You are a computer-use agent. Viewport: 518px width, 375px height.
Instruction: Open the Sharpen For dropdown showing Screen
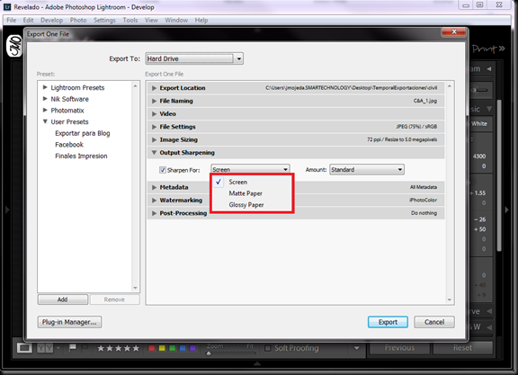click(x=250, y=169)
